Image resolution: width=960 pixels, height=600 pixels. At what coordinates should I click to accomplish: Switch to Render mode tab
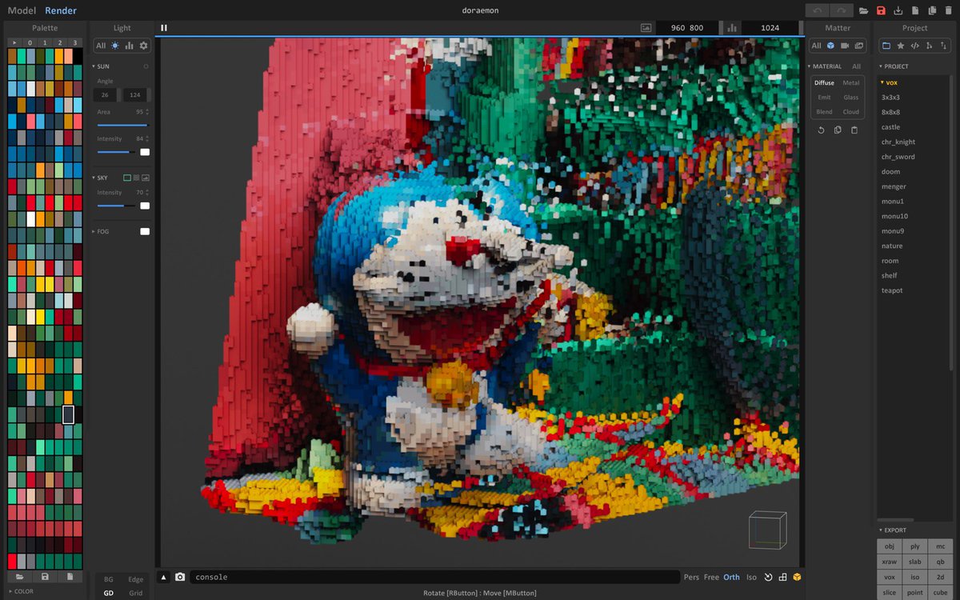click(61, 10)
